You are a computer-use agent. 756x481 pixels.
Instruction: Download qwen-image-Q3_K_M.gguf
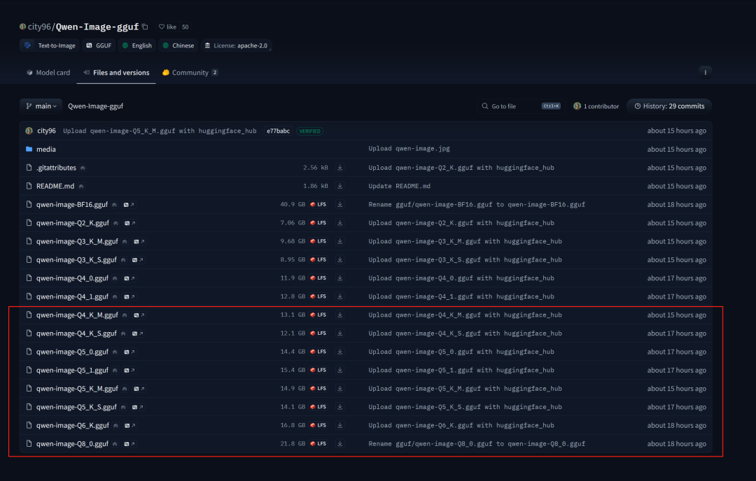(340, 241)
